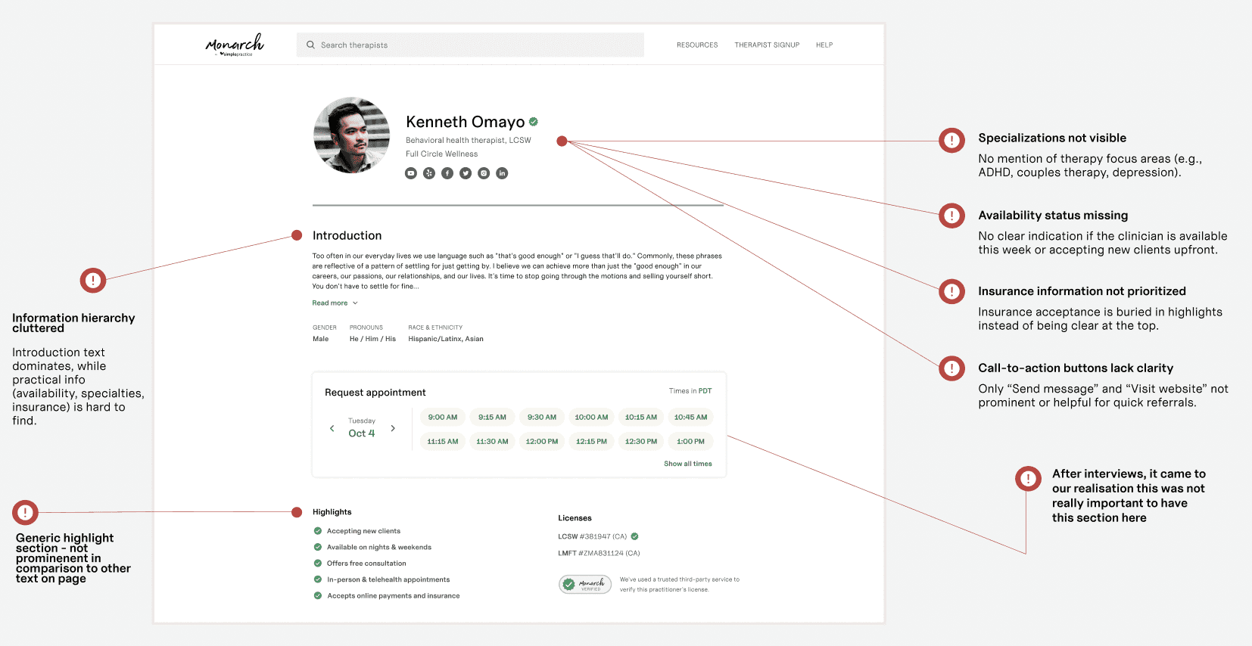Click Accepting new clients highlight text

pyautogui.click(x=363, y=531)
